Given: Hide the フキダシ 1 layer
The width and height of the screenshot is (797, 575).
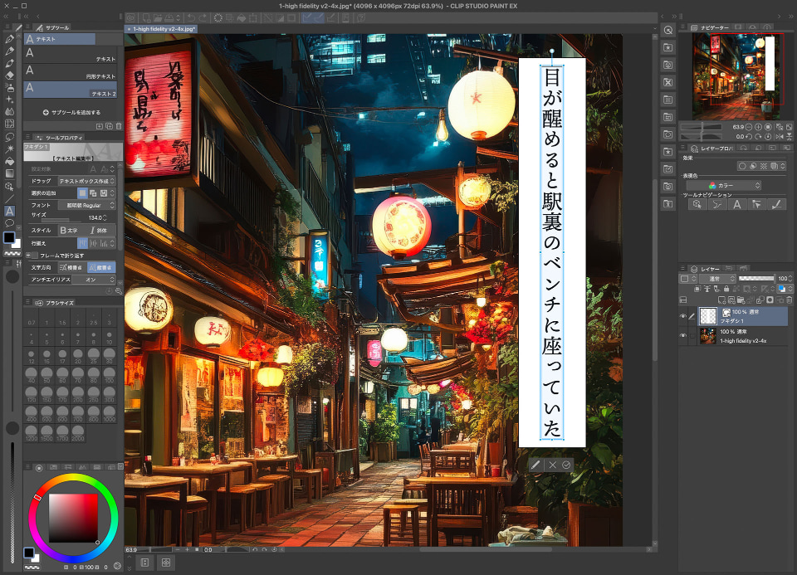Looking at the screenshot, I should pyautogui.click(x=683, y=316).
